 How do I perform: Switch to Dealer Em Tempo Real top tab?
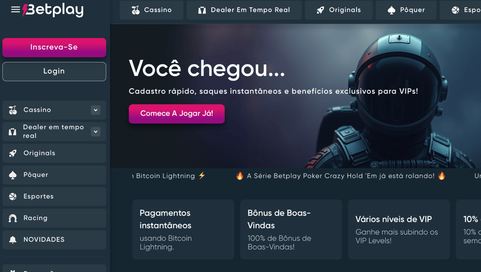click(x=244, y=10)
